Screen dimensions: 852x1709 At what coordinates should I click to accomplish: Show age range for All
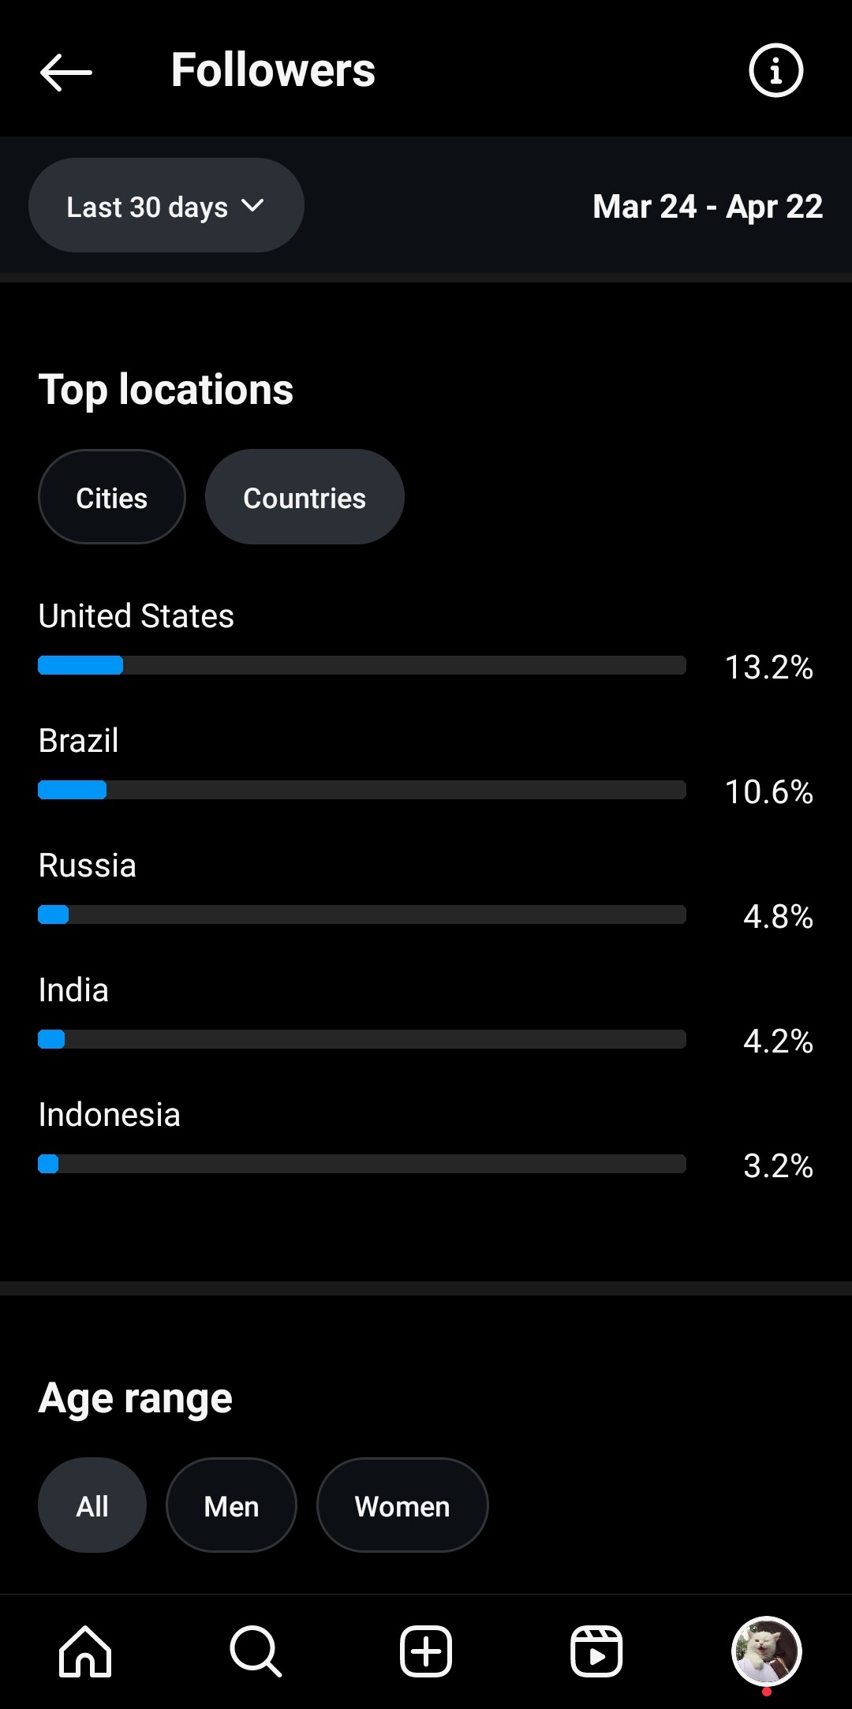(x=92, y=1505)
